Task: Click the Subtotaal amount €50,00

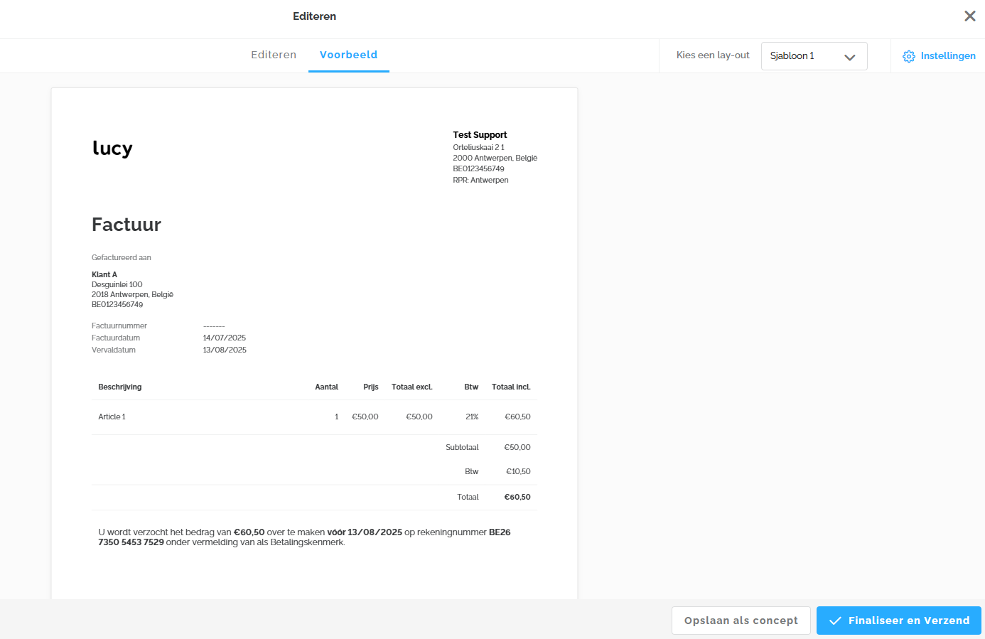Action: coord(517,447)
